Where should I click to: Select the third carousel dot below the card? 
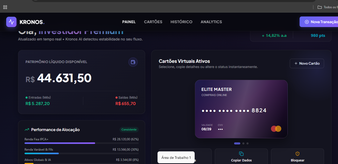tap(248, 143)
